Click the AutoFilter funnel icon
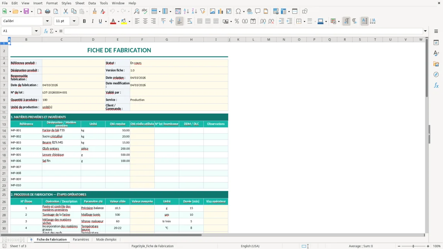The width and height of the screenshot is (443, 249). [203, 11]
